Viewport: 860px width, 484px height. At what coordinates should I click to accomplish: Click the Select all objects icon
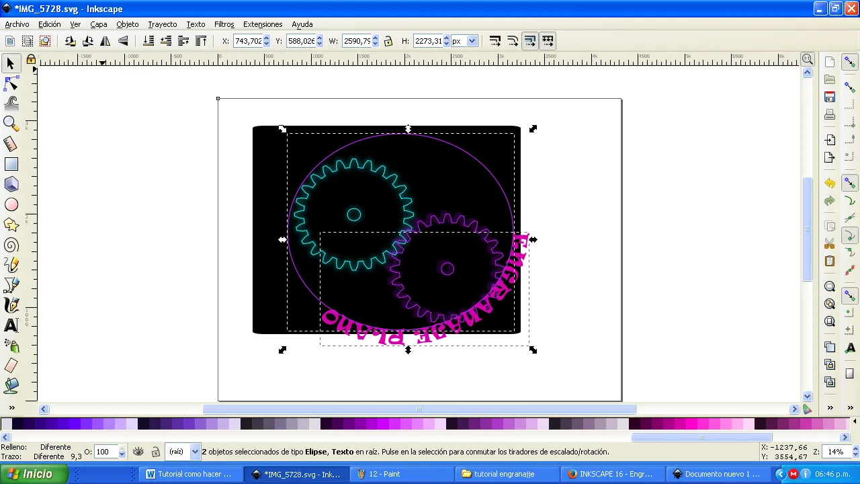[10, 41]
